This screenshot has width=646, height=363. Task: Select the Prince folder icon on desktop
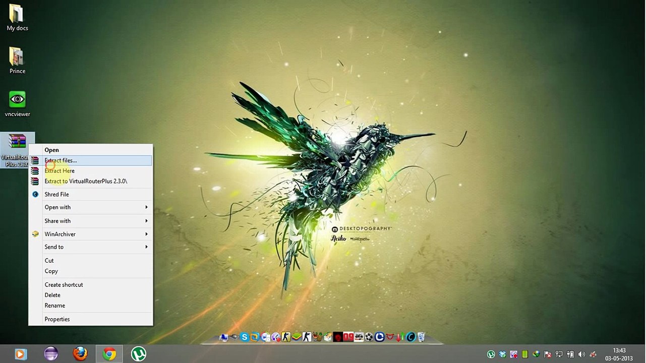click(17, 57)
